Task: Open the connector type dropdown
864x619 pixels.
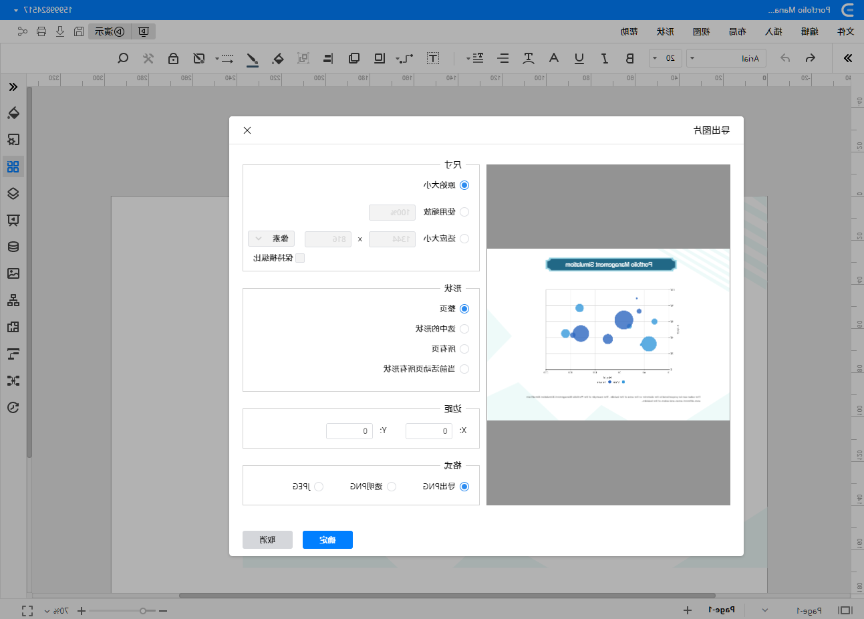Action: point(405,59)
